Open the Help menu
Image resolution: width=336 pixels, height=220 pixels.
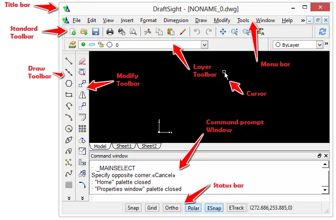click(287, 20)
